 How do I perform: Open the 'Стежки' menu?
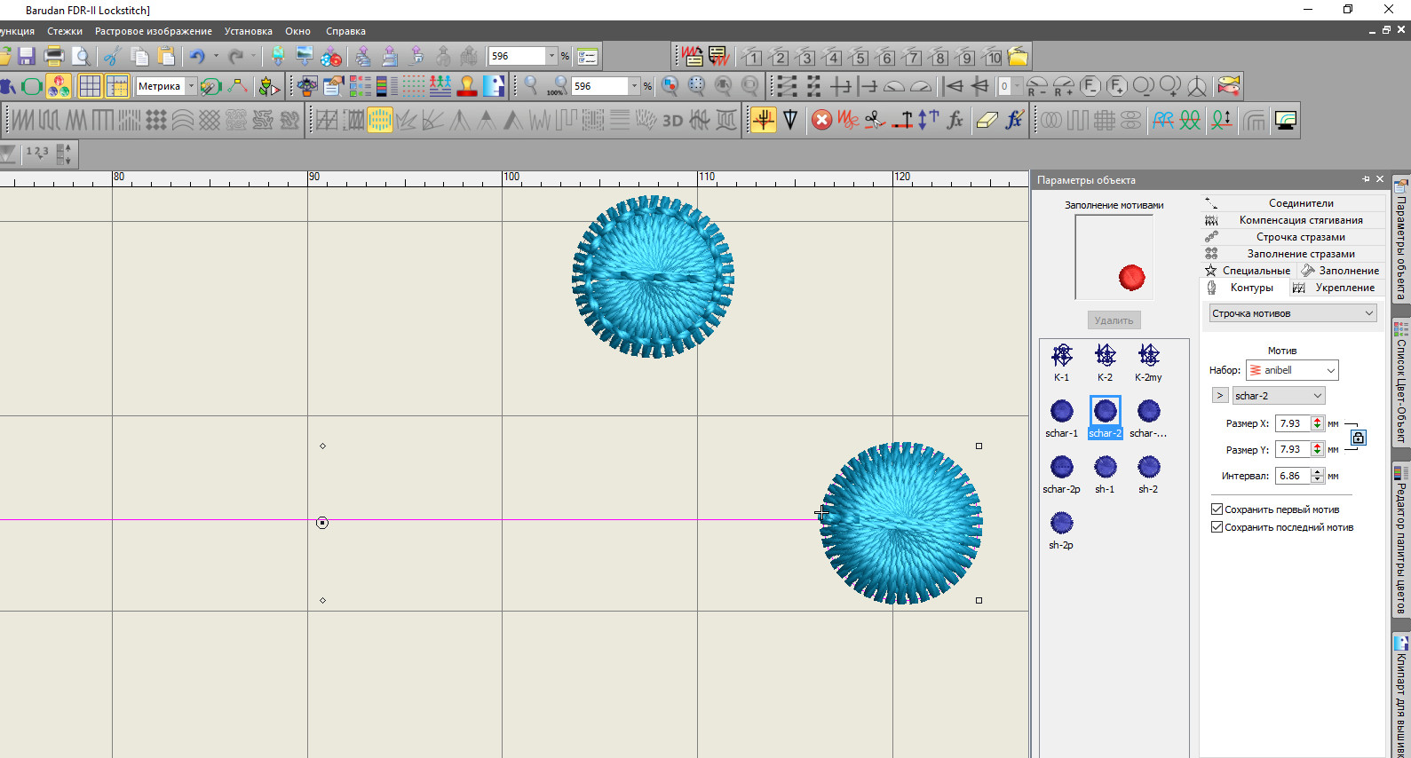pos(65,31)
